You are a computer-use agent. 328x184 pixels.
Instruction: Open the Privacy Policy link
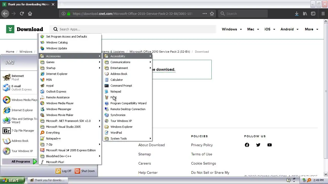coord(202,145)
